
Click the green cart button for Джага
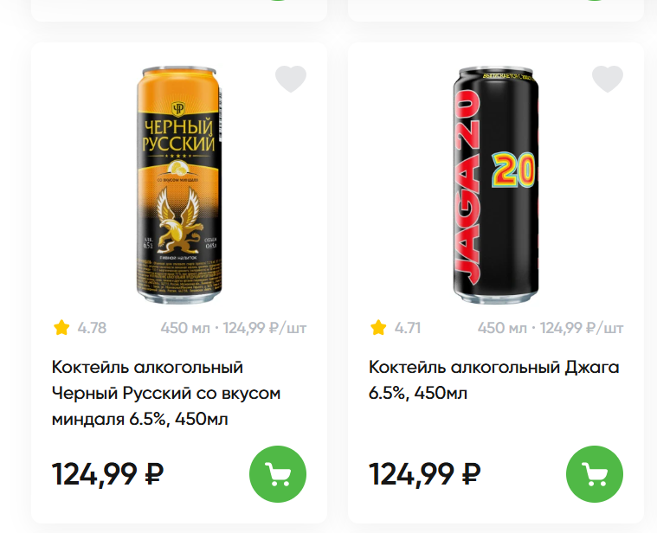point(595,474)
